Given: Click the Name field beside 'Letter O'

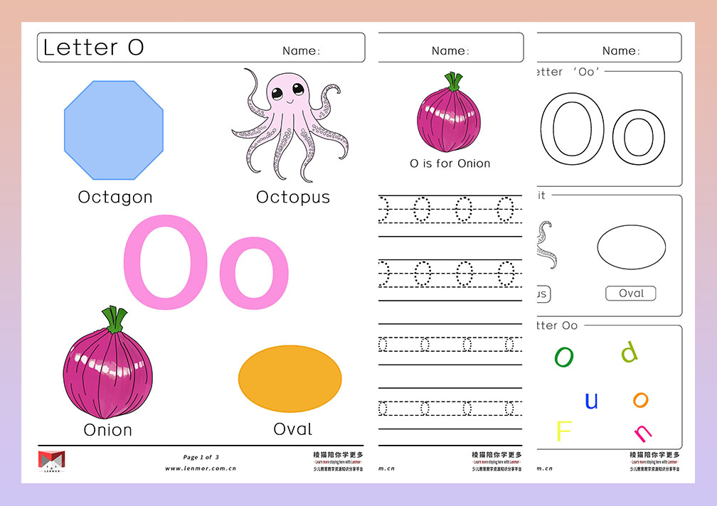Looking at the screenshot, I should tap(302, 50).
